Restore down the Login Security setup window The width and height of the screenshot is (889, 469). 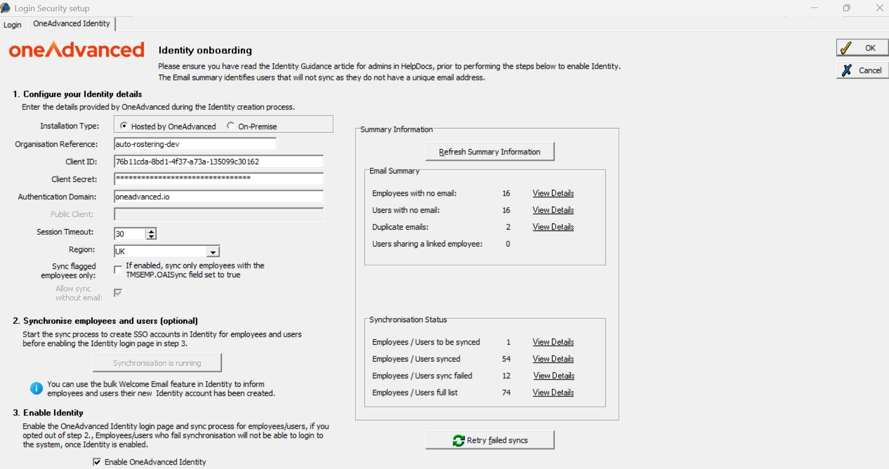point(846,8)
